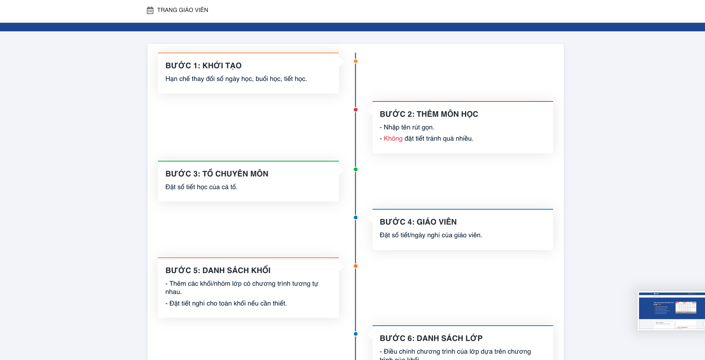Viewport: 705px width, 360px height.
Task: Select the green timeline dot for Bước 3
Action: 356,169
